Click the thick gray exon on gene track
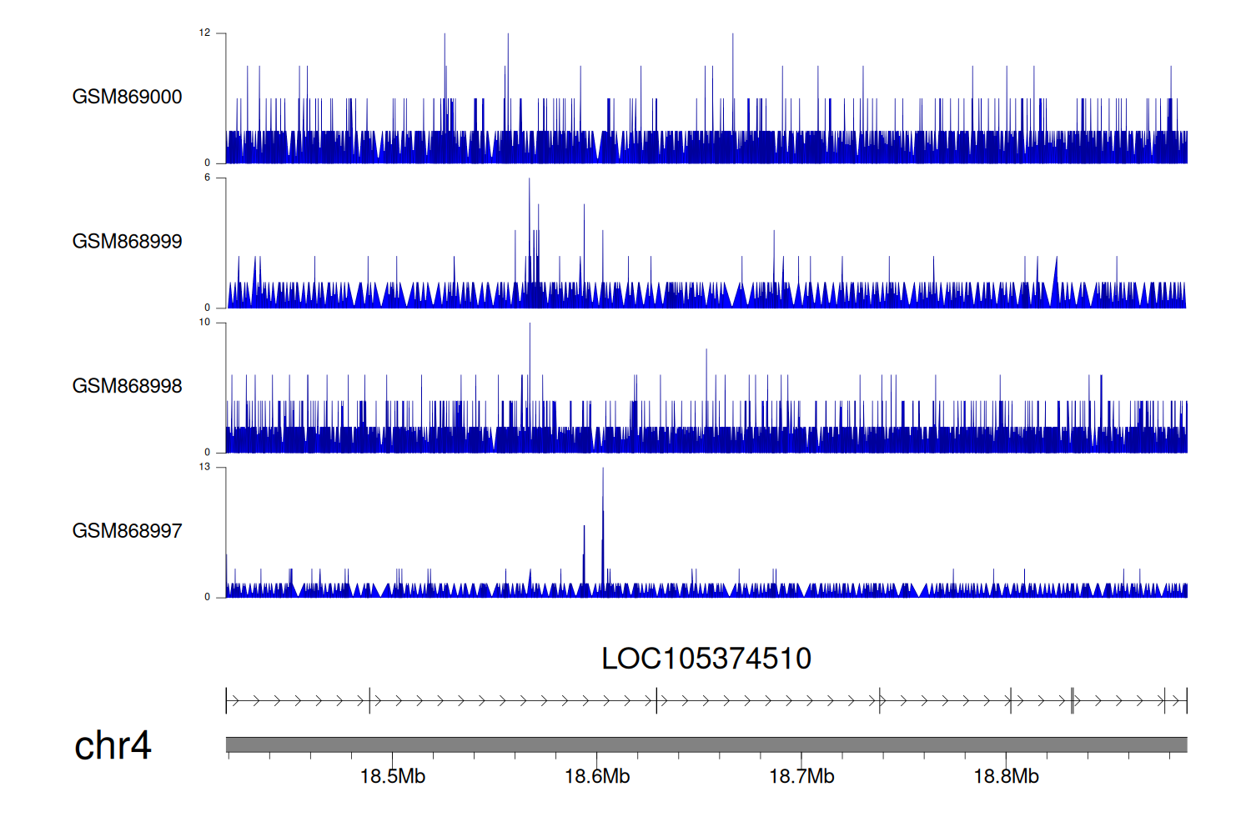 point(1073,701)
